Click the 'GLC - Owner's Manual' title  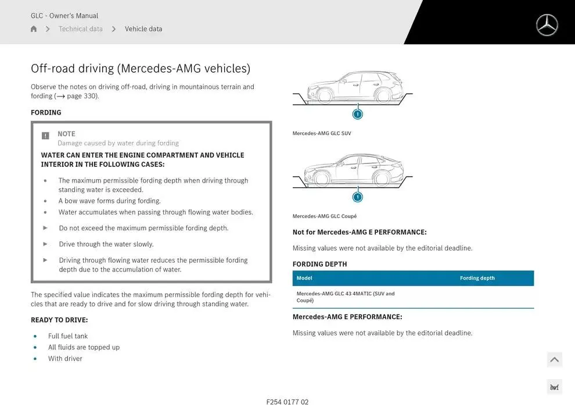pyautogui.click(x=64, y=16)
